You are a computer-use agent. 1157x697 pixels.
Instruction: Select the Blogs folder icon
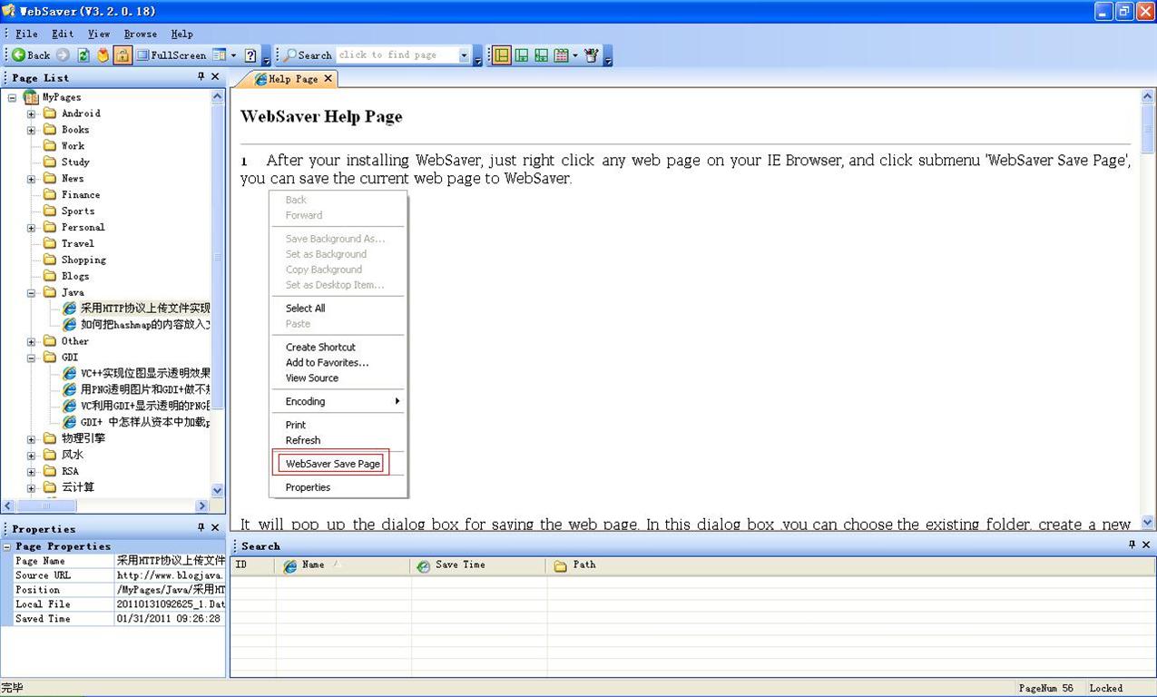pyautogui.click(x=50, y=277)
